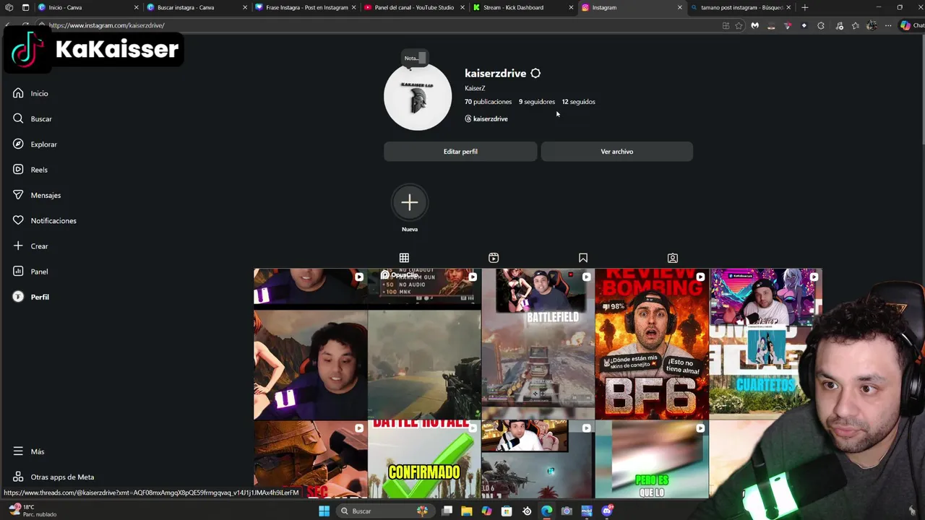
Task: Open Discord from the taskbar
Action: (607, 511)
